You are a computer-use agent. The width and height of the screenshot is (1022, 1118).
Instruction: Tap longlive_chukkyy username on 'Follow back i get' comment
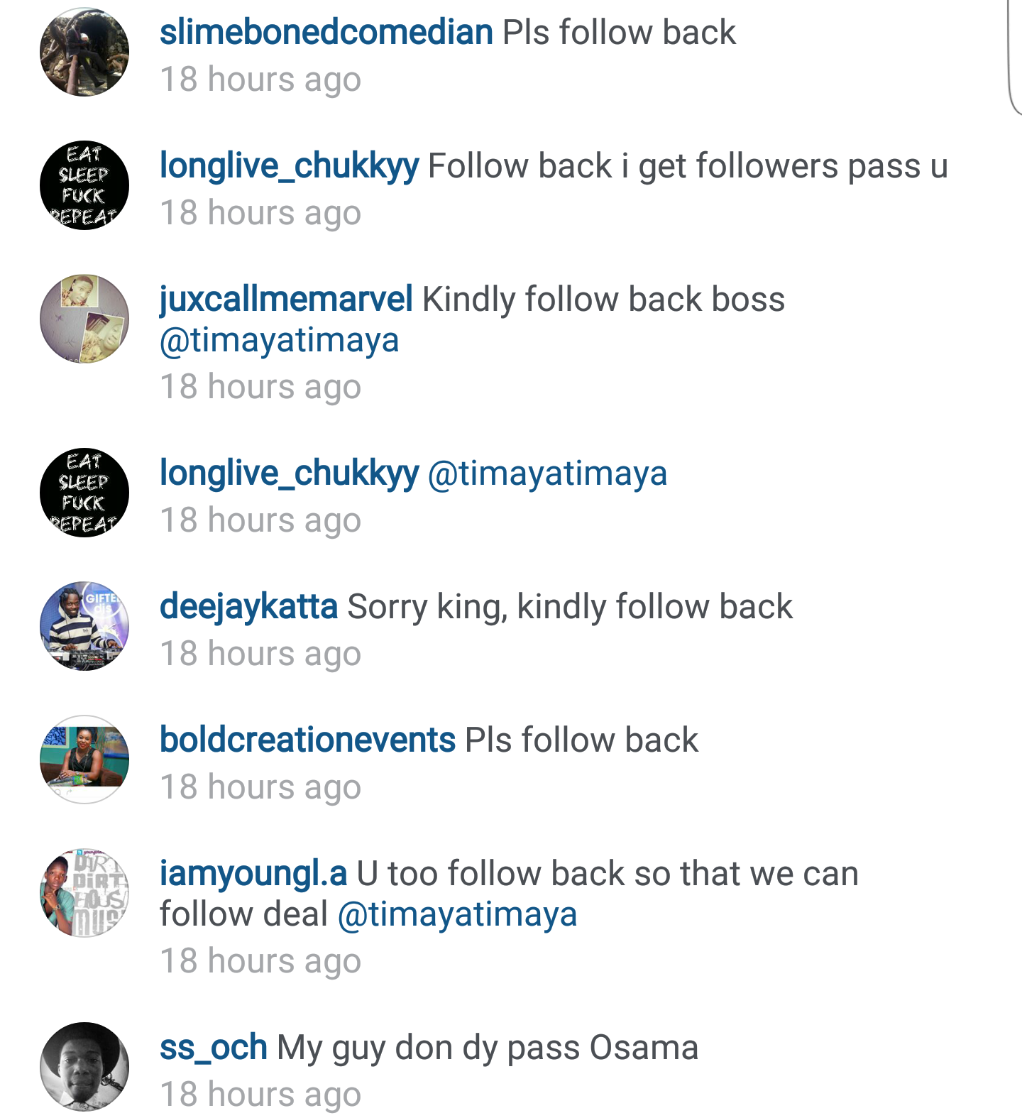[289, 167]
